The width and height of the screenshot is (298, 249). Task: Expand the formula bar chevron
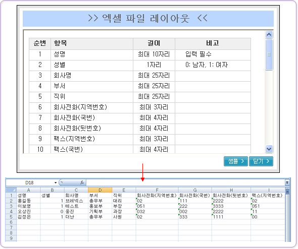[287, 182]
